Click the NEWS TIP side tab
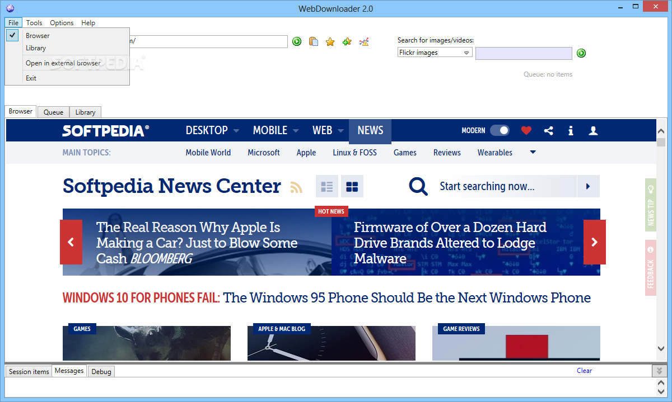 (x=651, y=205)
